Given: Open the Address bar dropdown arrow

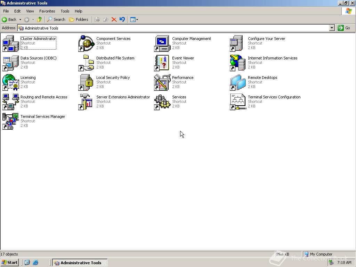Looking at the screenshot, I should [332, 28].
